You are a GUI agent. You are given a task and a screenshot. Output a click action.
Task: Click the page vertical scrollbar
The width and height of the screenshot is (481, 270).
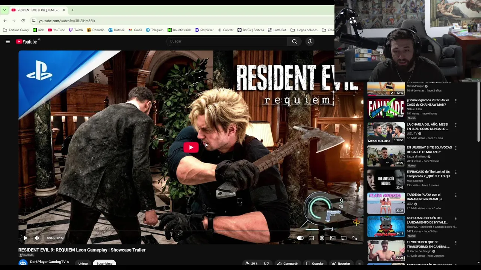tap(478, 112)
